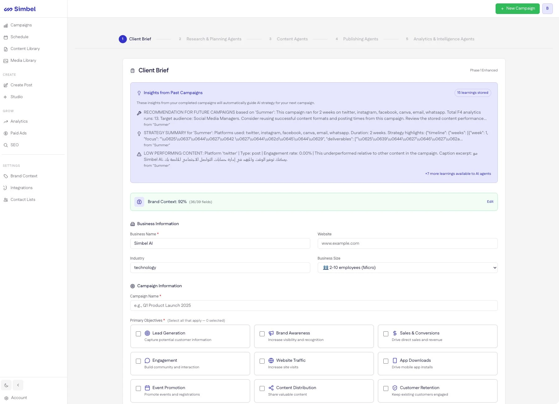The height and width of the screenshot is (404, 559).
Task: Start a New Campaign
Action: point(517,8)
